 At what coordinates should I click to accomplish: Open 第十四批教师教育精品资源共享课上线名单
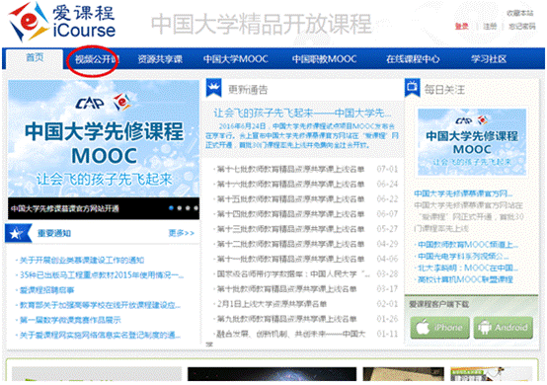(x=290, y=214)
